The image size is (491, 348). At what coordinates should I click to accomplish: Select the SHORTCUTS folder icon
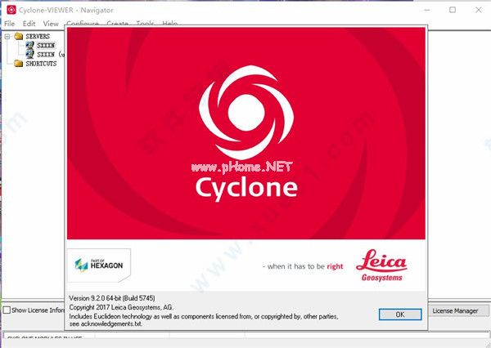(19, 64)
